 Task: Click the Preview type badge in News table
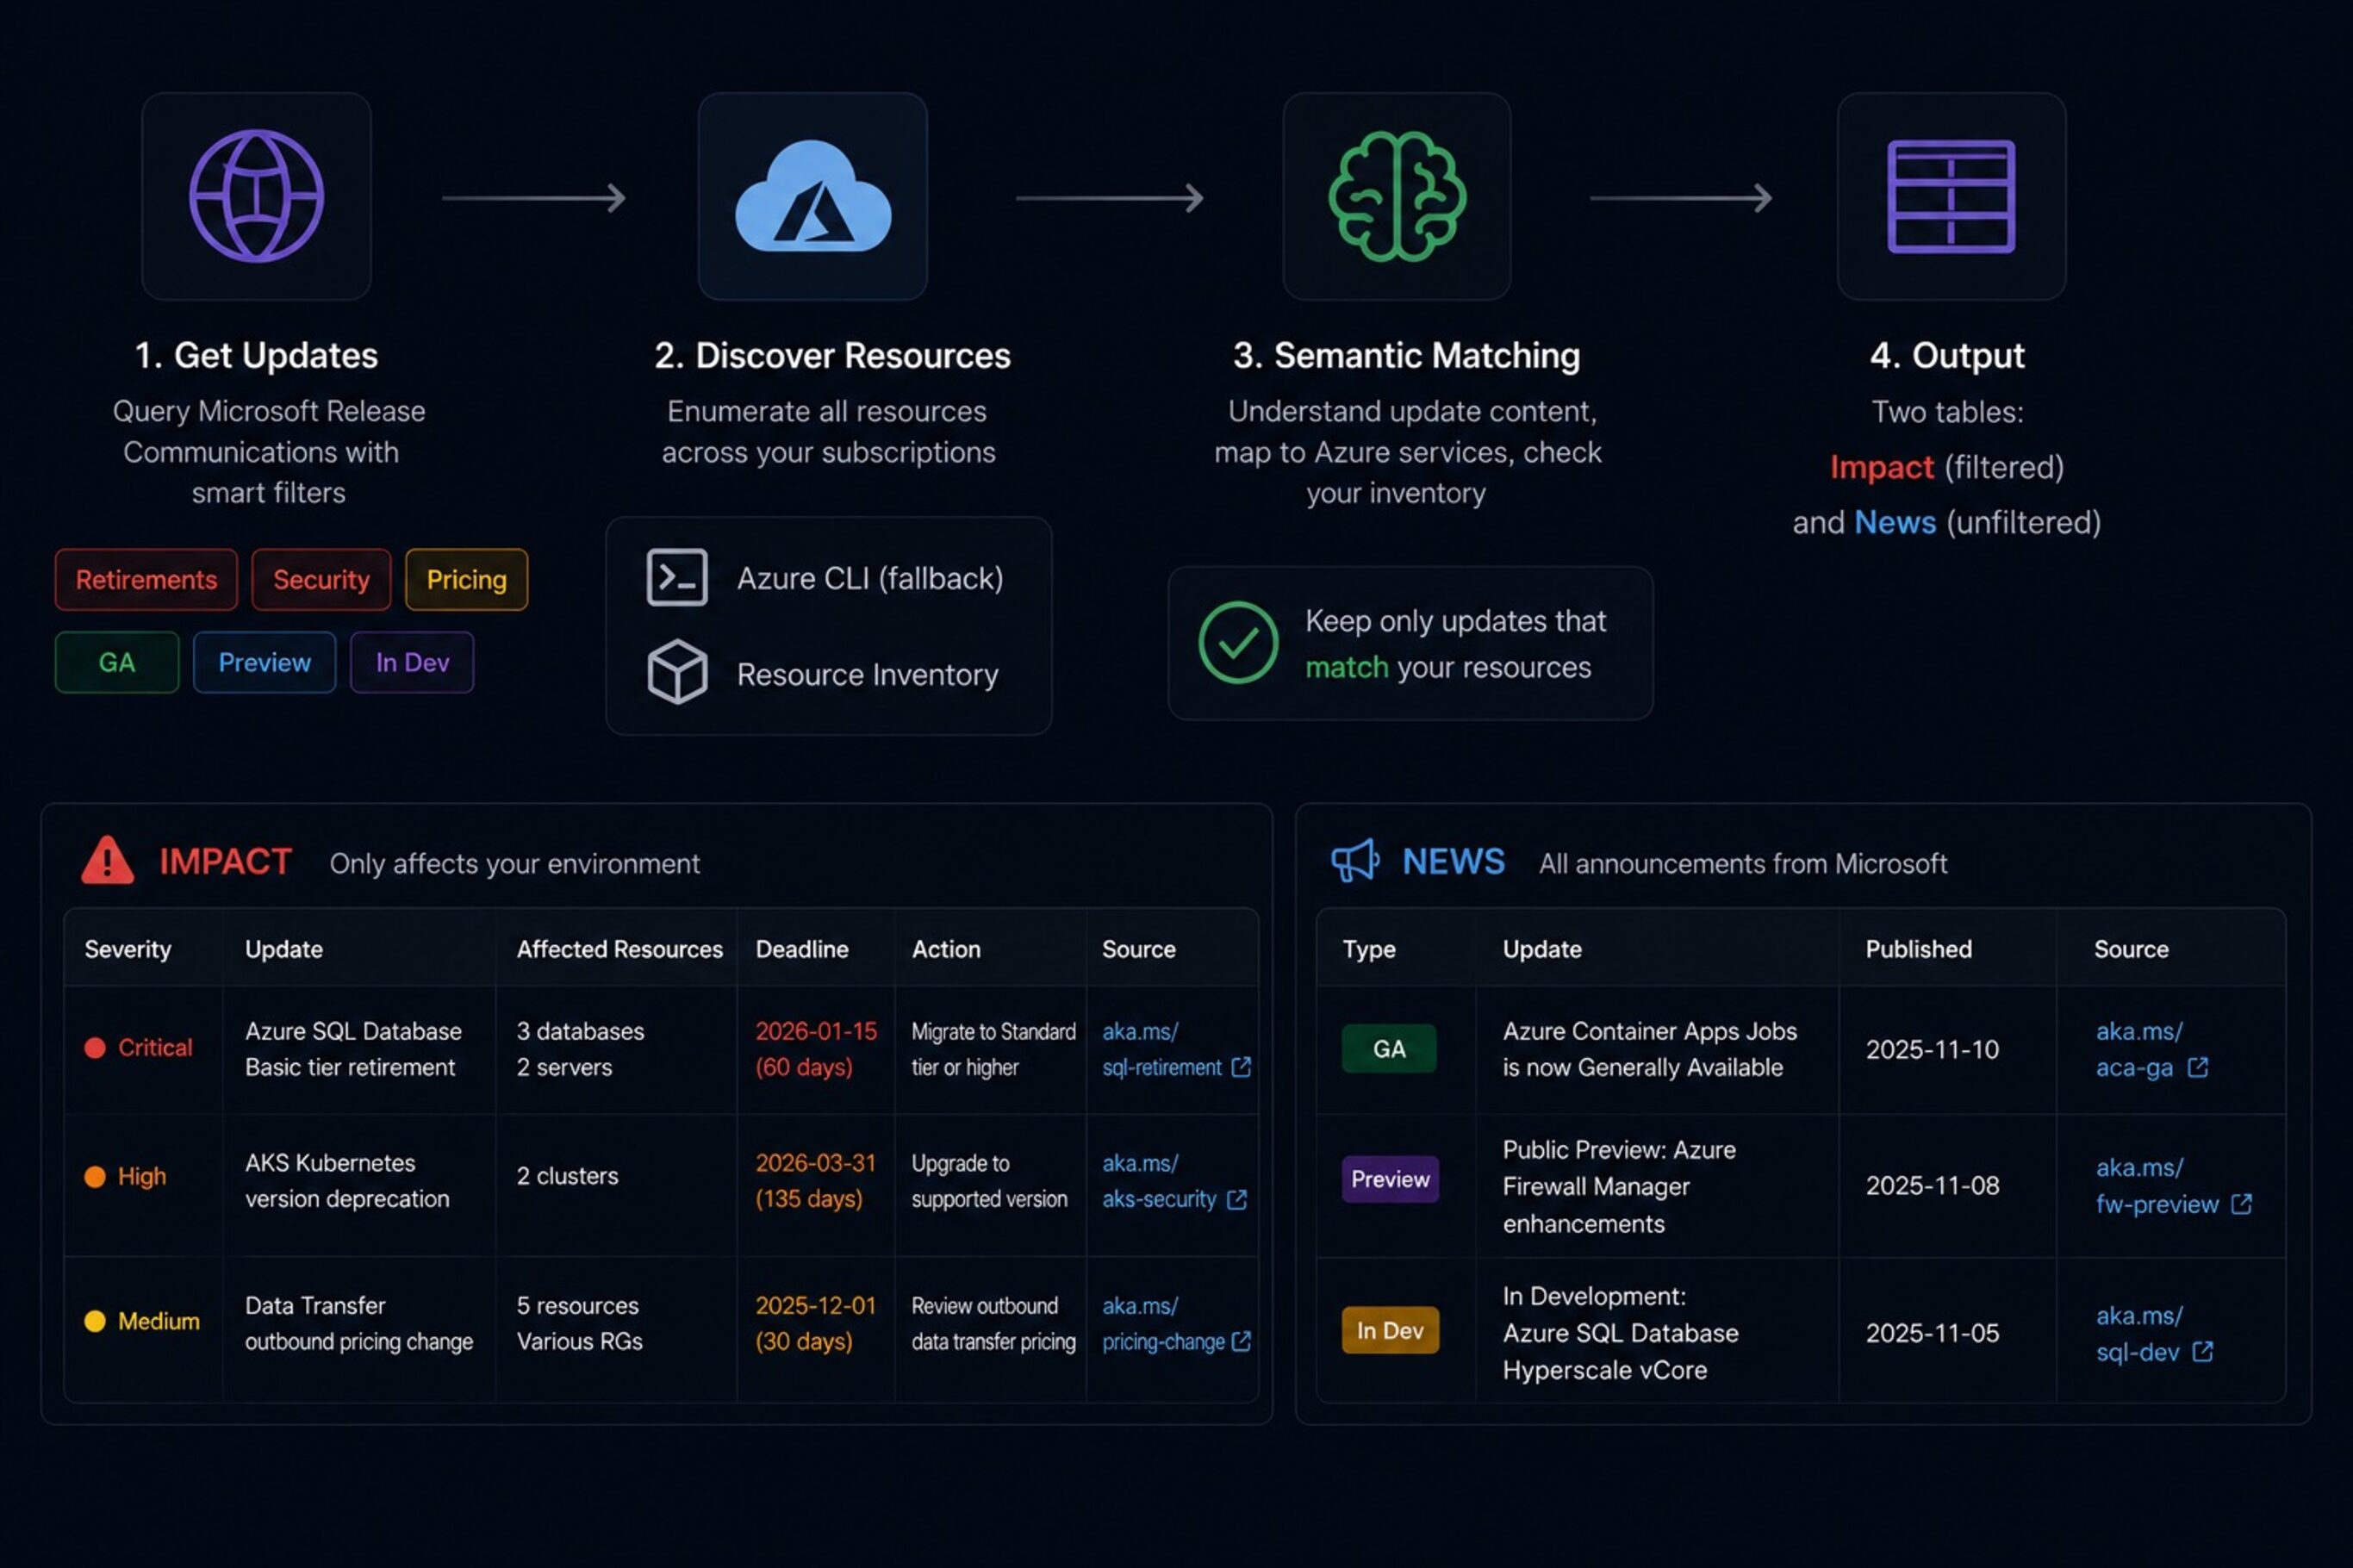click(x=1390, y=1179)
